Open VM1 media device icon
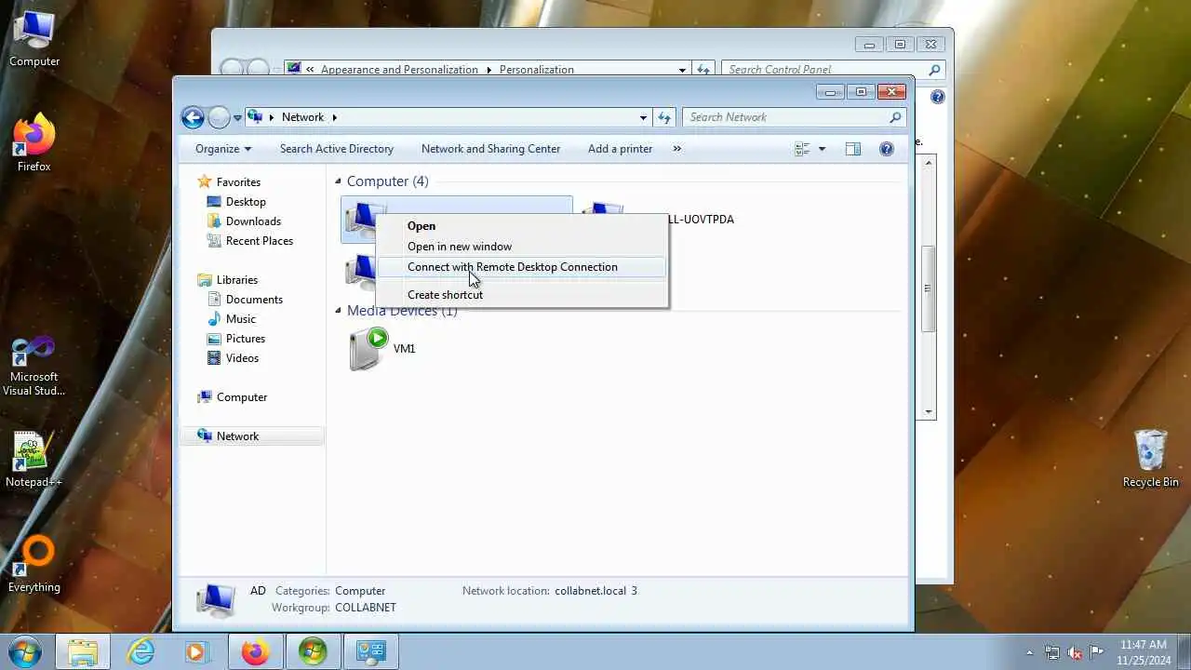Screen dimensions: 1191x670 [x=368, y=349]
